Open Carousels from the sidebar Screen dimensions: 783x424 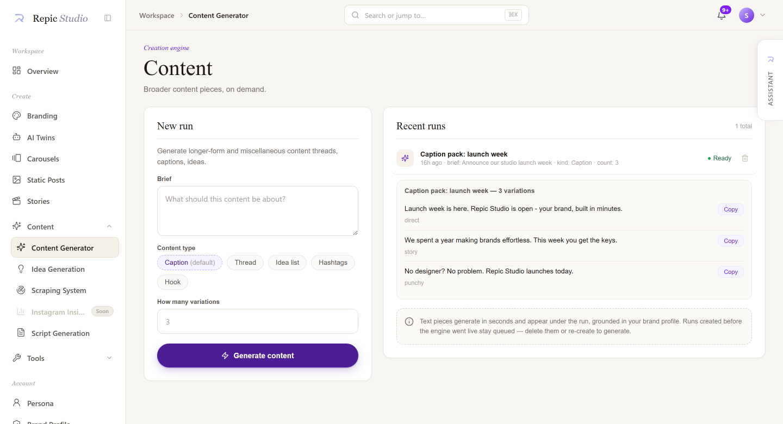(65, 159)
